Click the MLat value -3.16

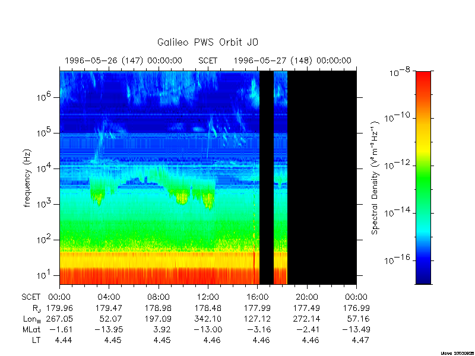point(258,329)
